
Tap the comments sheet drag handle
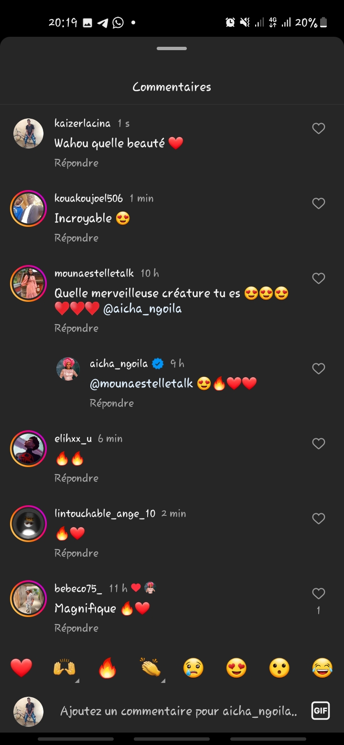tap(172, 49)
